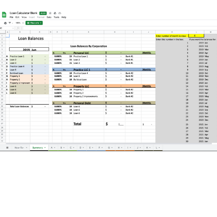Select the 2019 Jun date cell

point(29,49)
